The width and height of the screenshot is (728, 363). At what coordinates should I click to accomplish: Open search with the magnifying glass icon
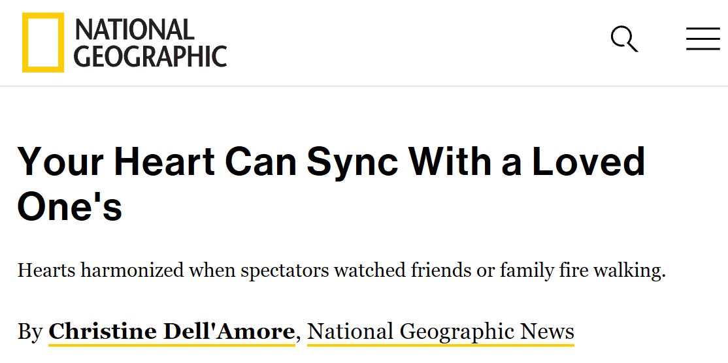tap(623, 39)
